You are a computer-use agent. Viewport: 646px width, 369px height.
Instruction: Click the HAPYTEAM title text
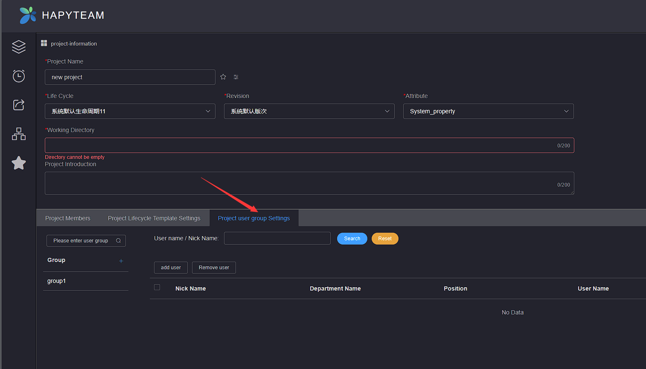click(x=73, y=15)
